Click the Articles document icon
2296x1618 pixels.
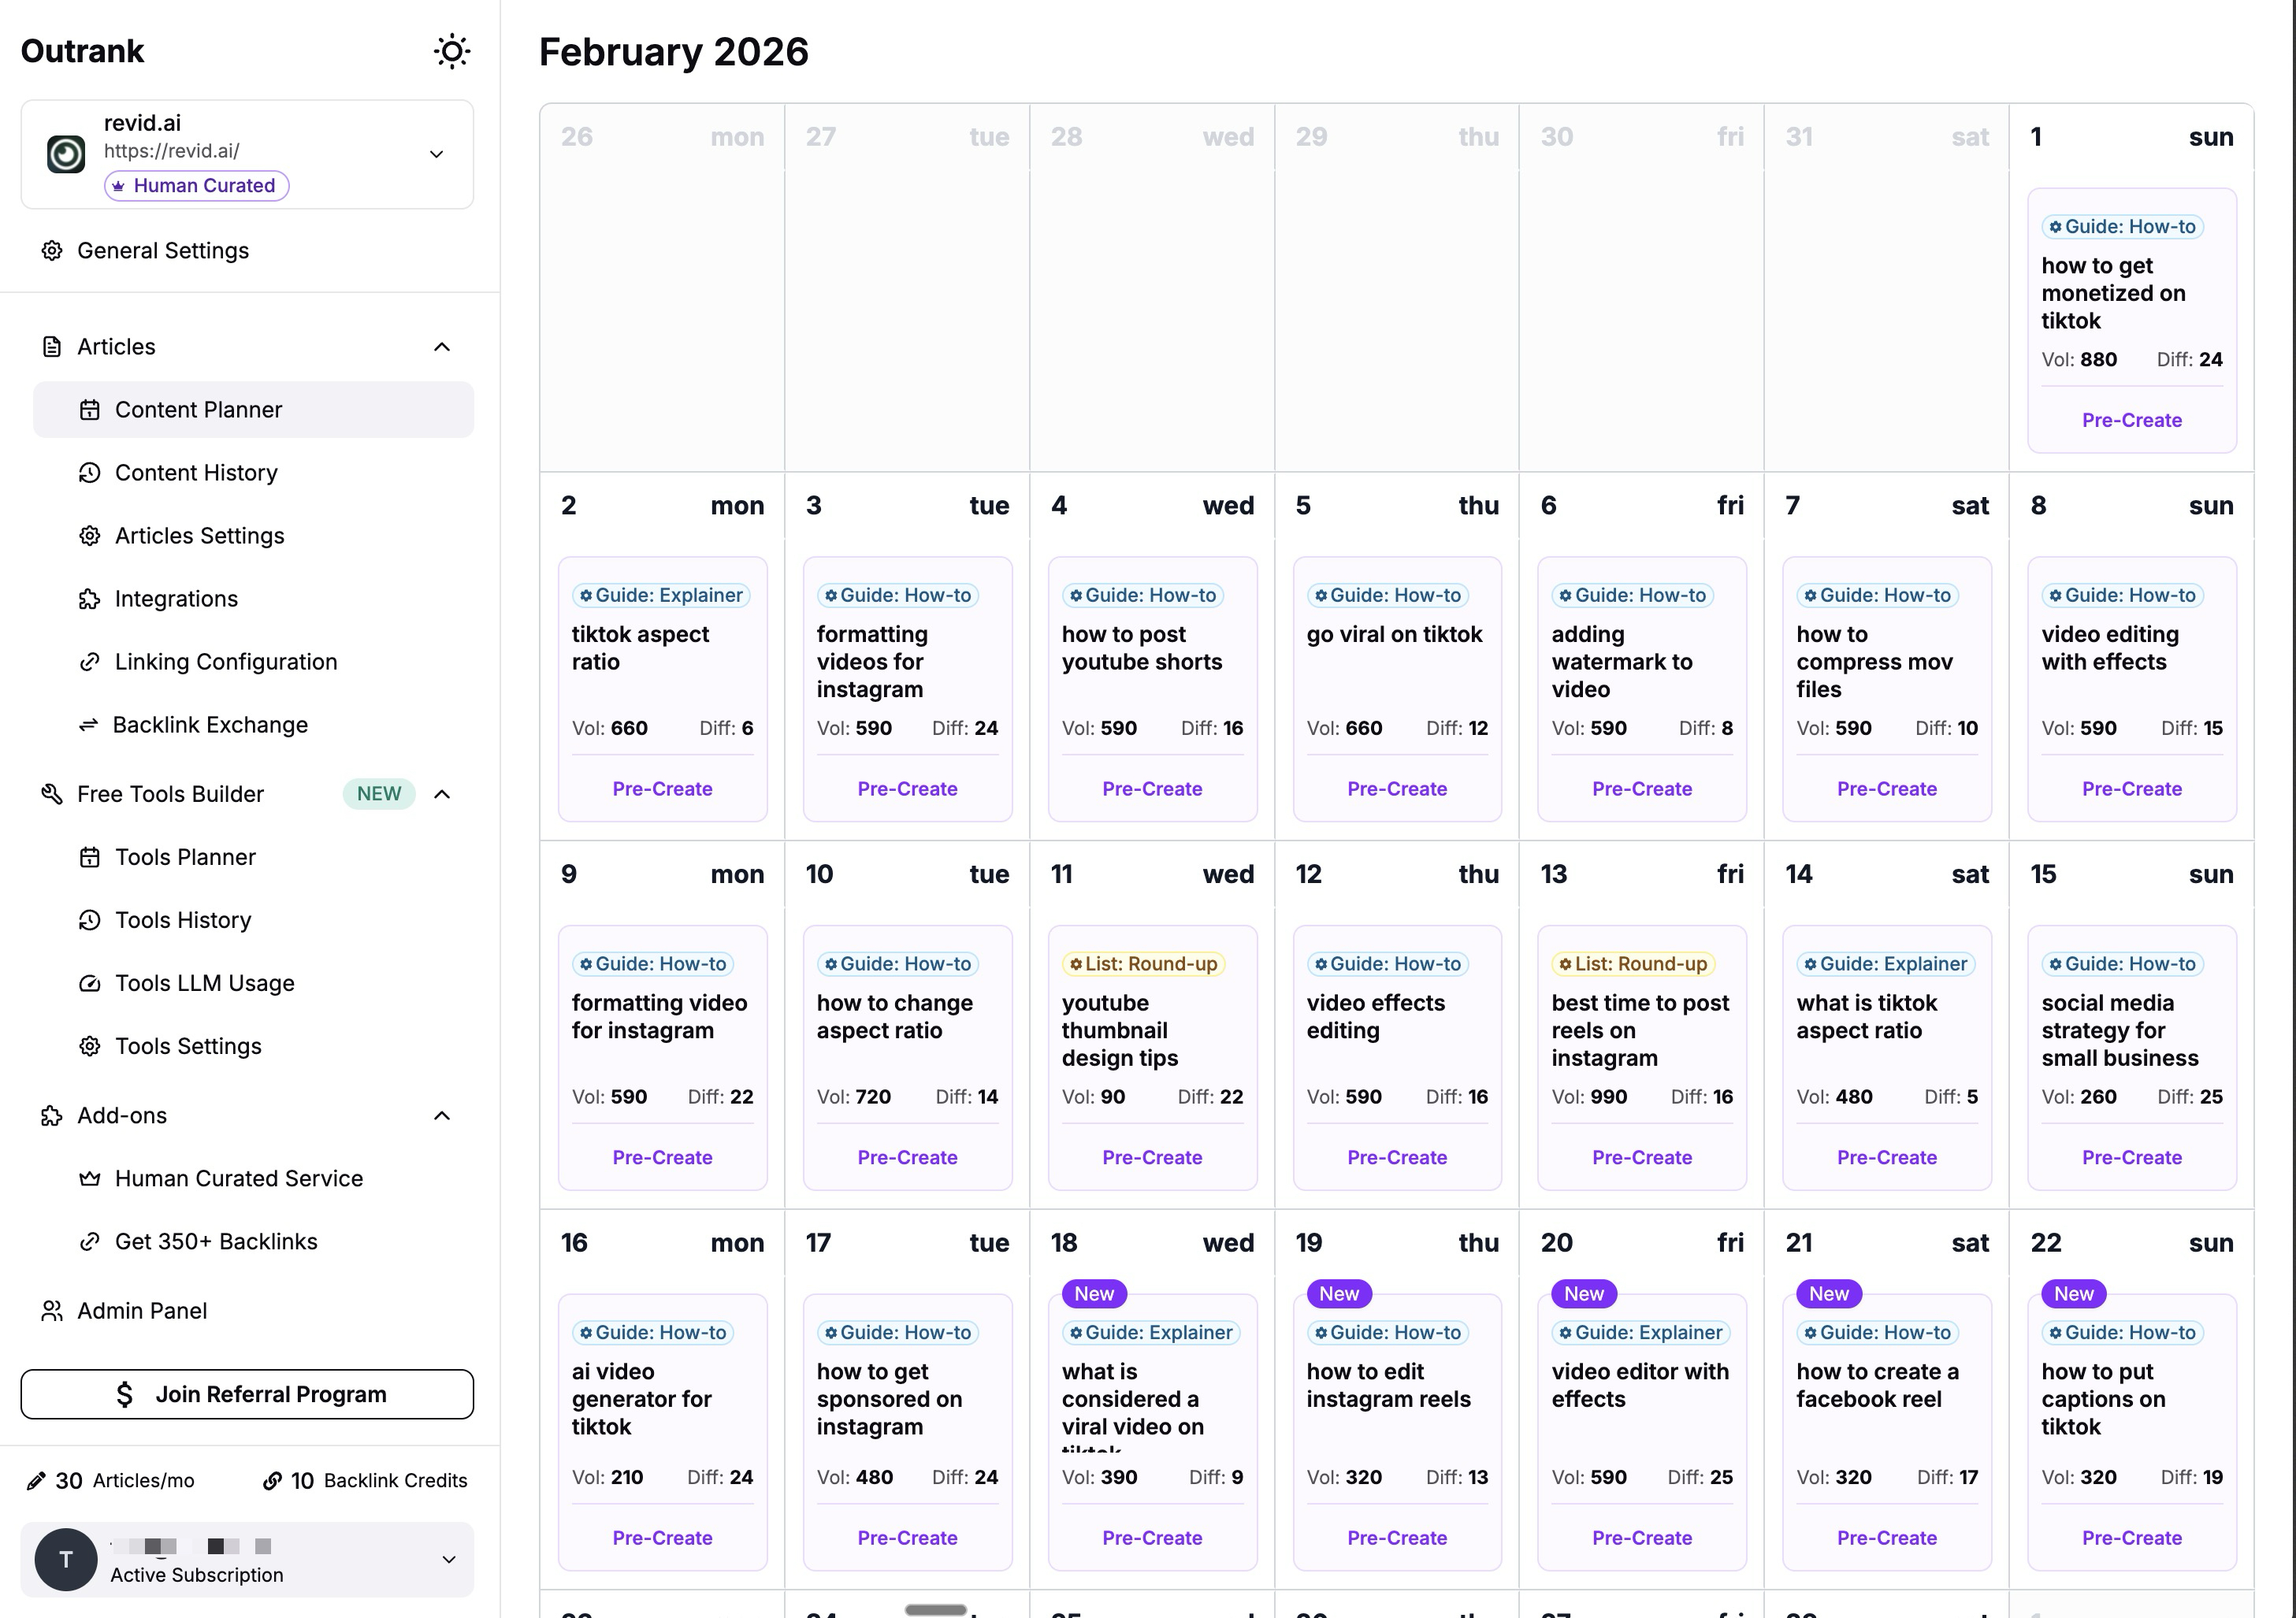[52, 347]
